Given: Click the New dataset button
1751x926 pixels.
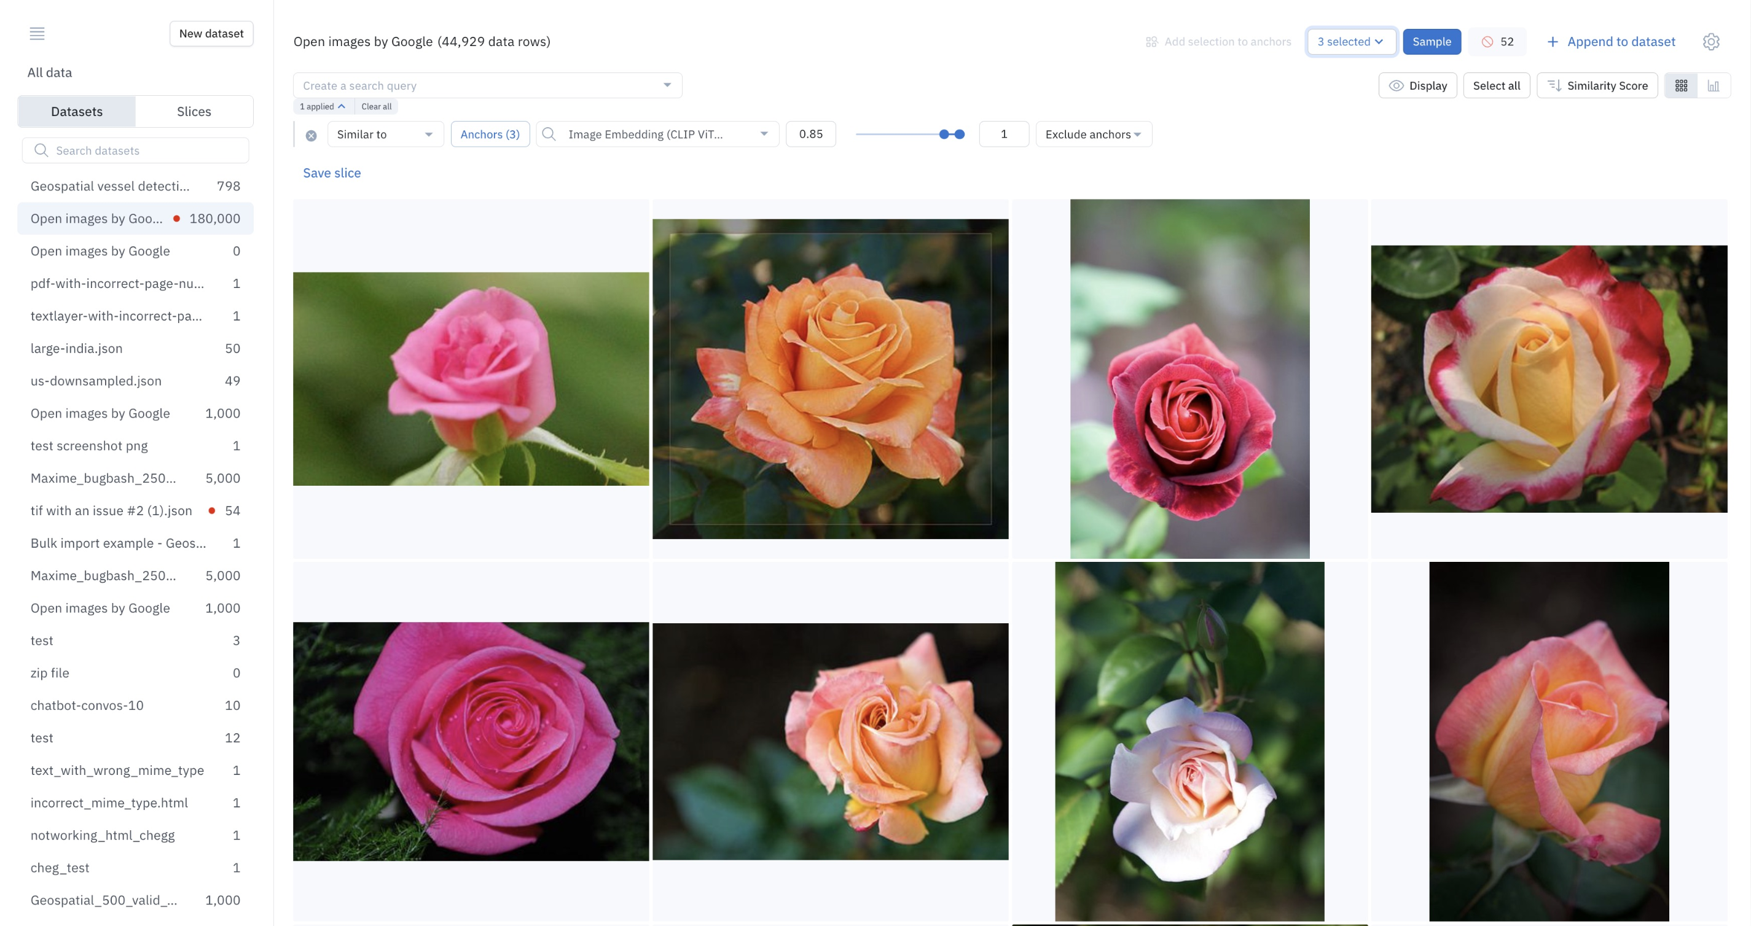Looking at the screenshot, I should point(211,33).
